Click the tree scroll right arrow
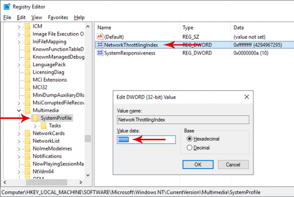Viewport: 294px width, 197px height. 81,182
